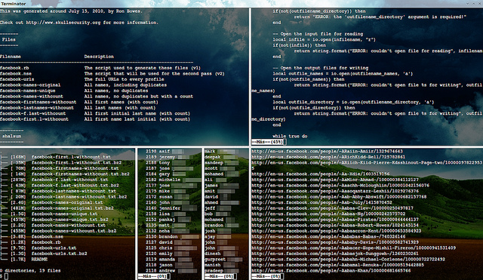Open the people/-Aaban-Khan/ Facebook URL
Image resolution: width=483 pixels, height=280 pixels.
click(x=331, y=271)
